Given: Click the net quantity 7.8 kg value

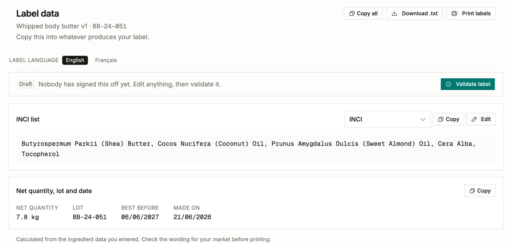Looking at the screenshot, I should tap(28, 217).
